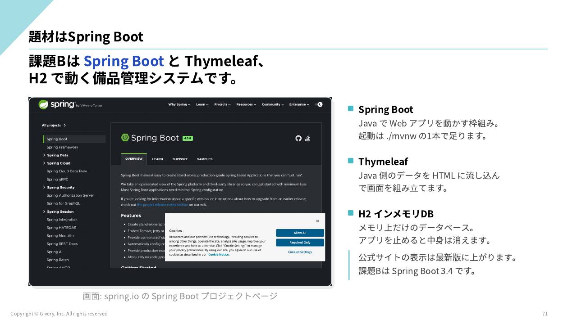Click the green Spring Boot power icon

click(x=125, y=138)
